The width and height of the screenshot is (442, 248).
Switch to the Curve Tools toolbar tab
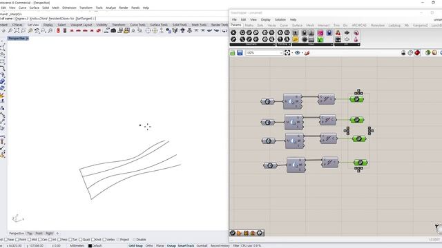coord(137,25)
